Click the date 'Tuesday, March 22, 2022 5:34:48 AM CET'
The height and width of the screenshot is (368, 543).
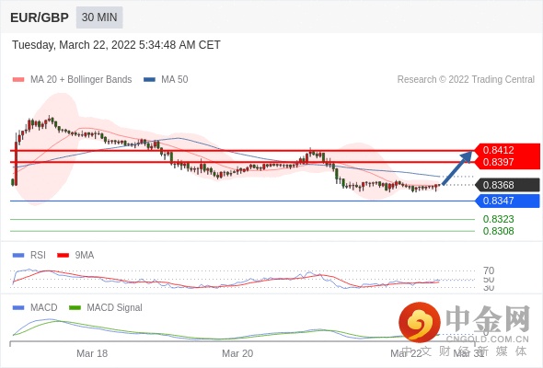pyautogui.click(x=116, y=45)
